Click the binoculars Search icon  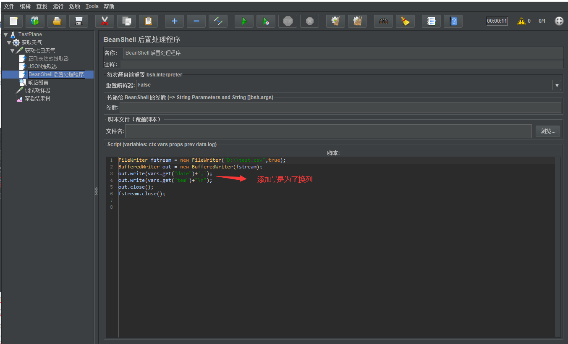(383, 21)
